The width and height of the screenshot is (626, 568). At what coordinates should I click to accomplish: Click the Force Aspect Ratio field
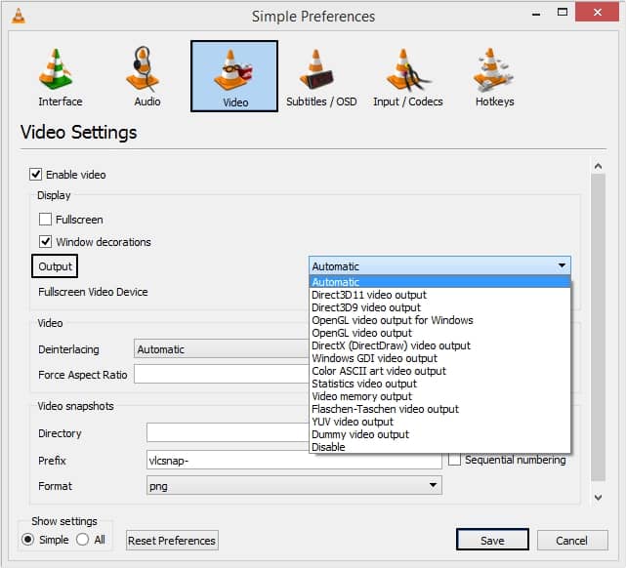point(222,374)
